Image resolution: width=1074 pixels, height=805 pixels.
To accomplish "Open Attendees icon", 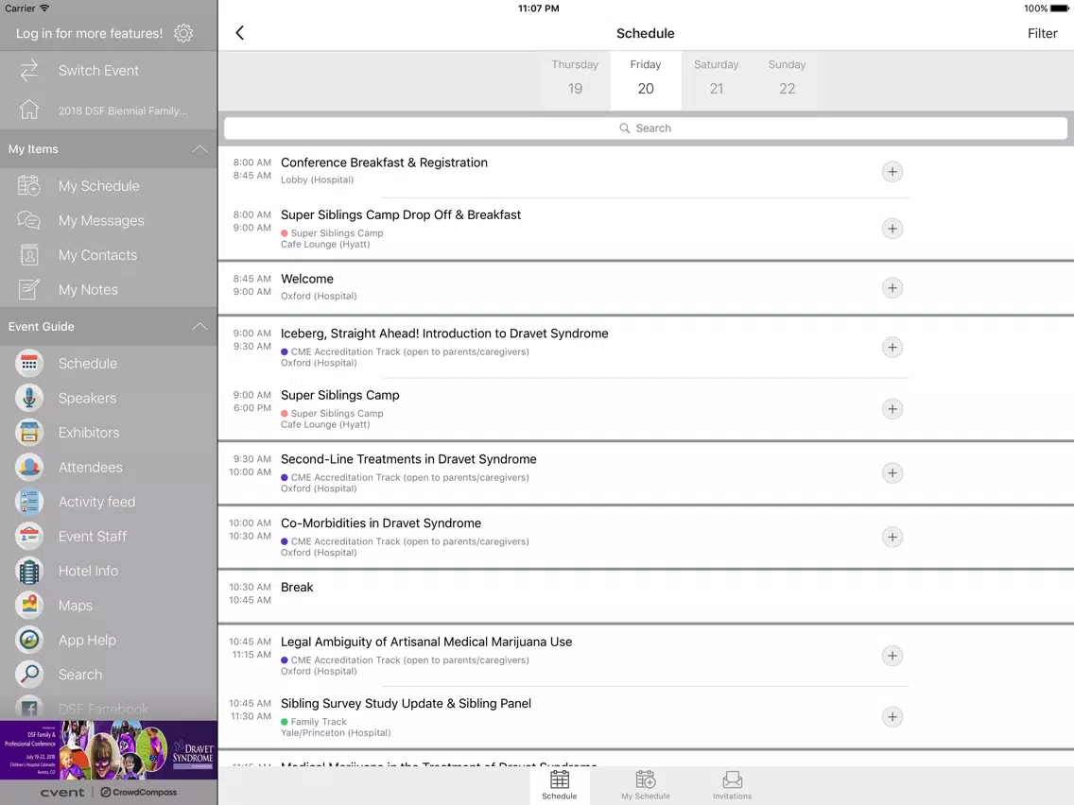I will tap(28, 467).
